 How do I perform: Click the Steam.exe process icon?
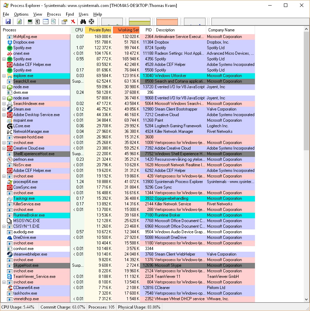pos(10,109)
